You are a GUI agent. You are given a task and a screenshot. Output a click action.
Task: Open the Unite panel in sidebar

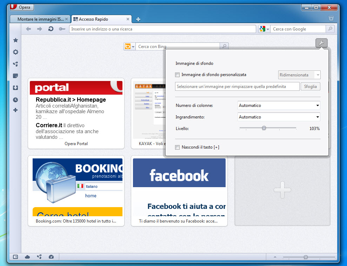click(15, 64)
